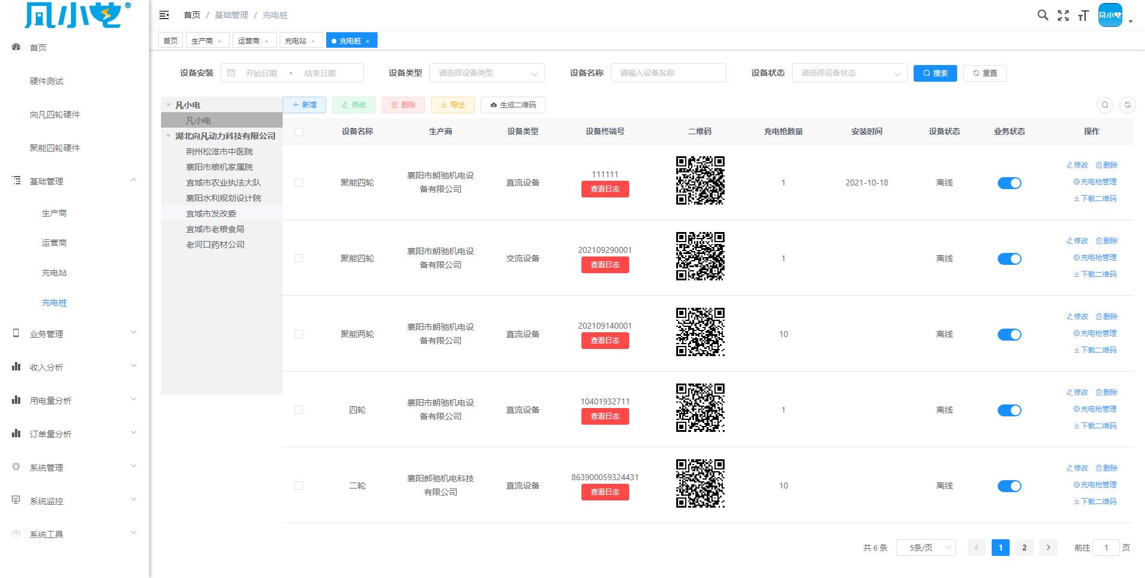The image size is (1145, 578).
Task: Click the search magnifier icon in the top bar
Action: pos(1042,15)
